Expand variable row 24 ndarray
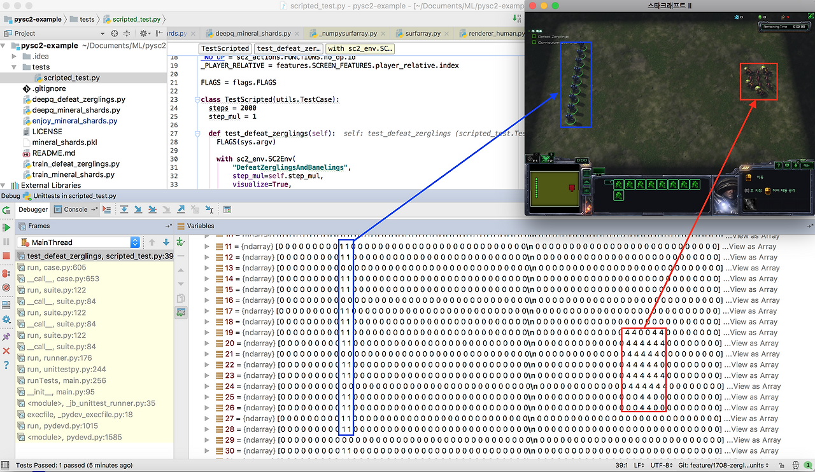 pos(207,386)
